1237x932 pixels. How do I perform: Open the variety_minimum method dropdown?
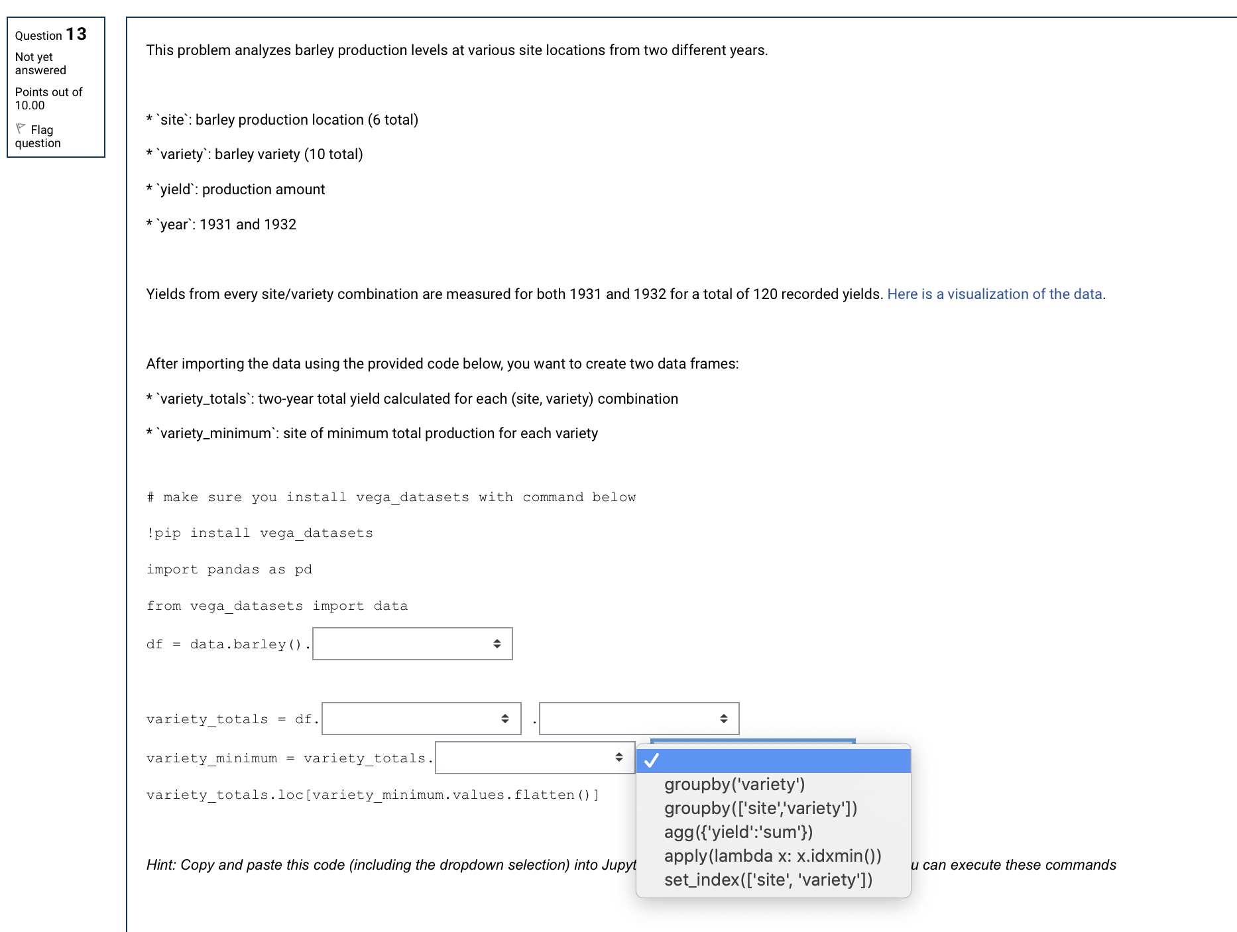(534, 758)
